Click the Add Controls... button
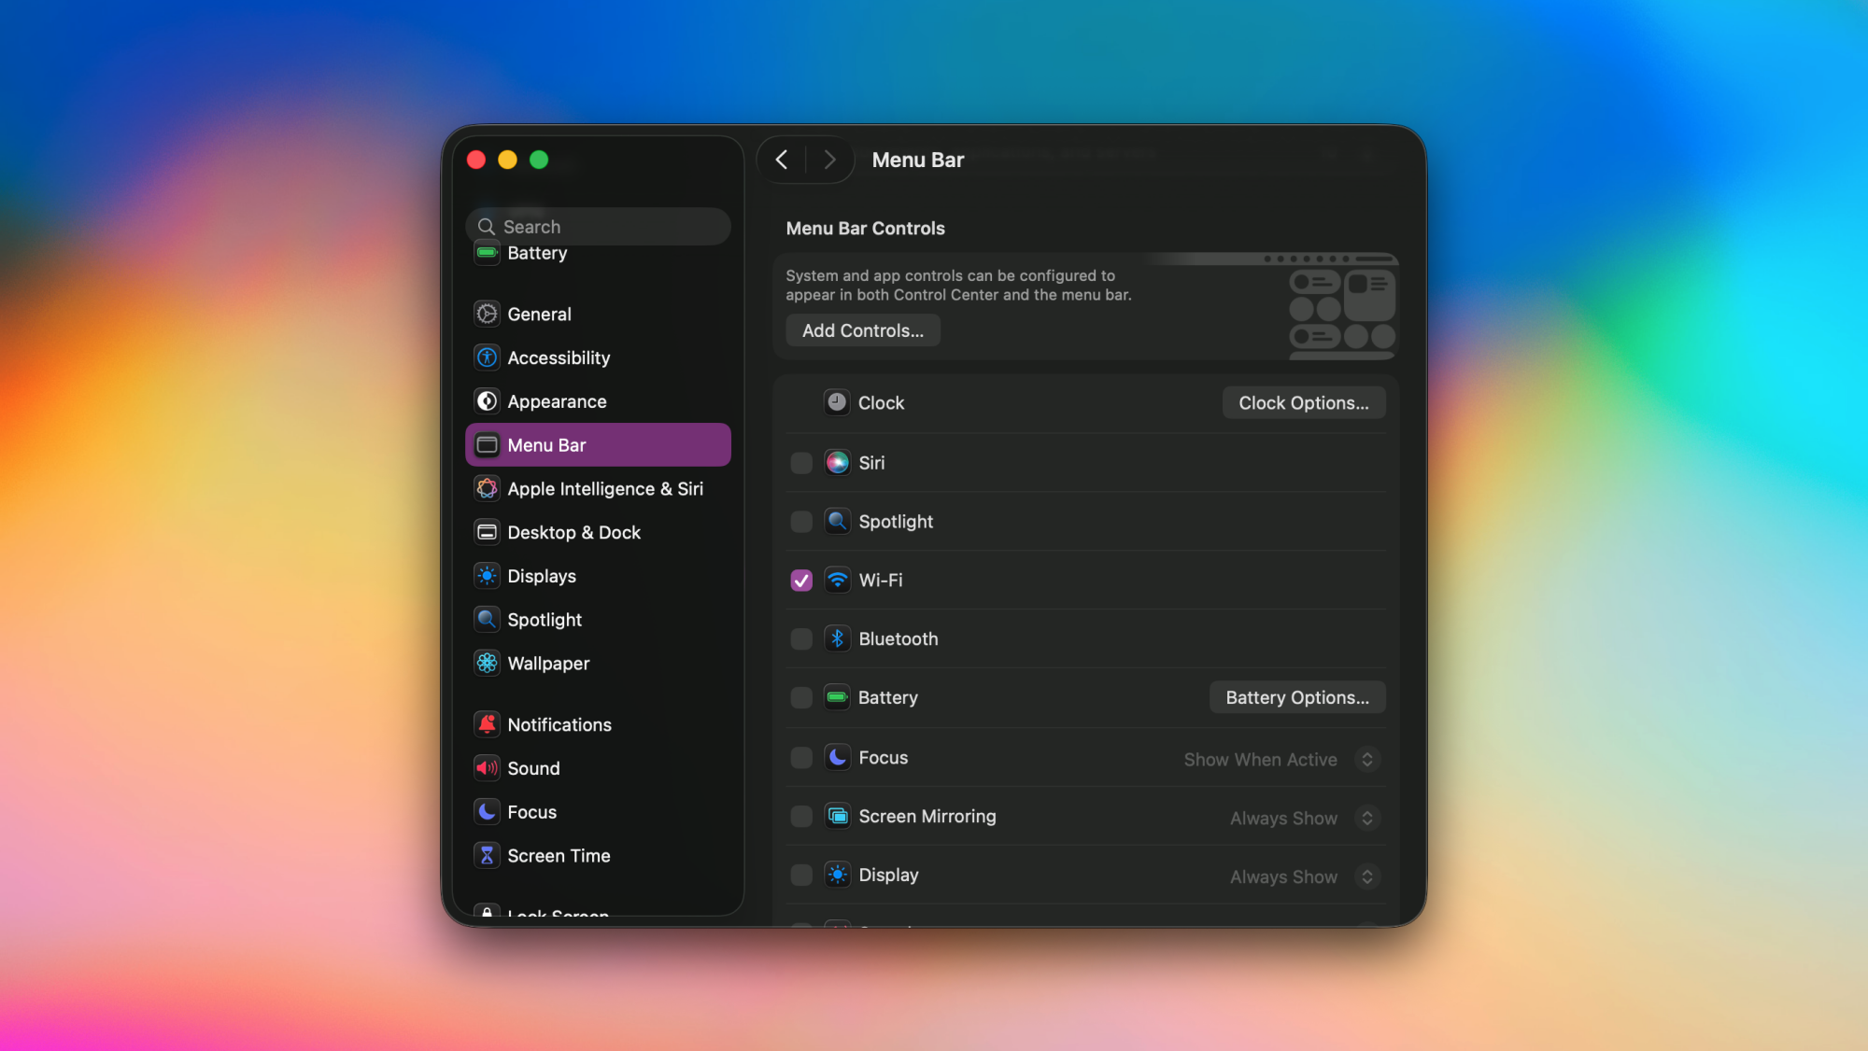Image resolution: width=1868 pixels, height=1051 pixels. (862, 330)
